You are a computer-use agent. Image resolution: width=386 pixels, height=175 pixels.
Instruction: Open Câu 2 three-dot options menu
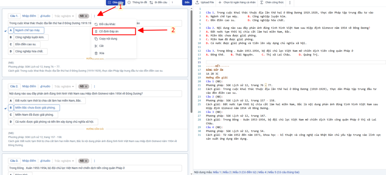point(94,86)
